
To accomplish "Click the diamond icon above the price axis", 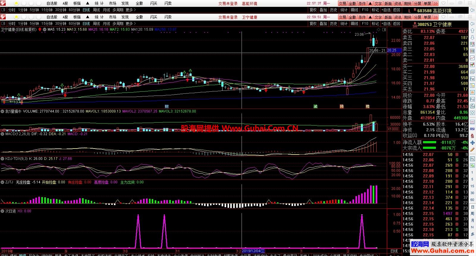I will 378,29.
